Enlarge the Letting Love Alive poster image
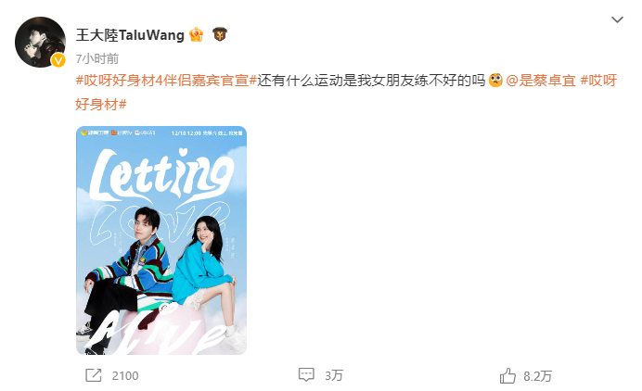The height and width of the screenshot is (391, 642). [x=161, y=240]
